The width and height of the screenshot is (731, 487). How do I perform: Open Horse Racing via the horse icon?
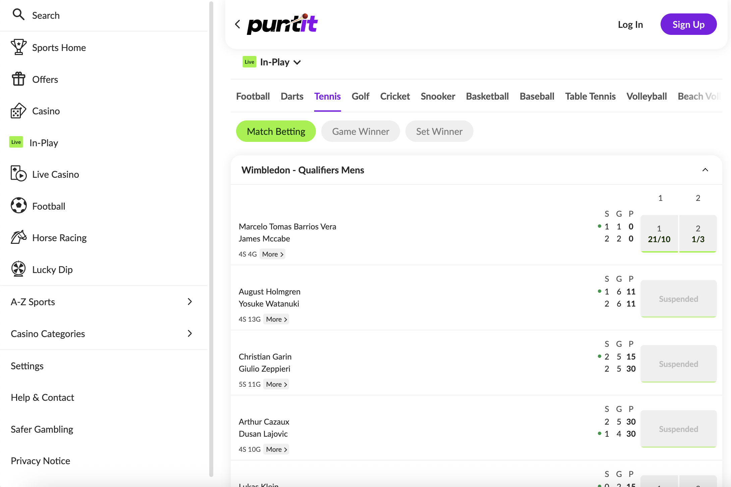tap(19, 237)
